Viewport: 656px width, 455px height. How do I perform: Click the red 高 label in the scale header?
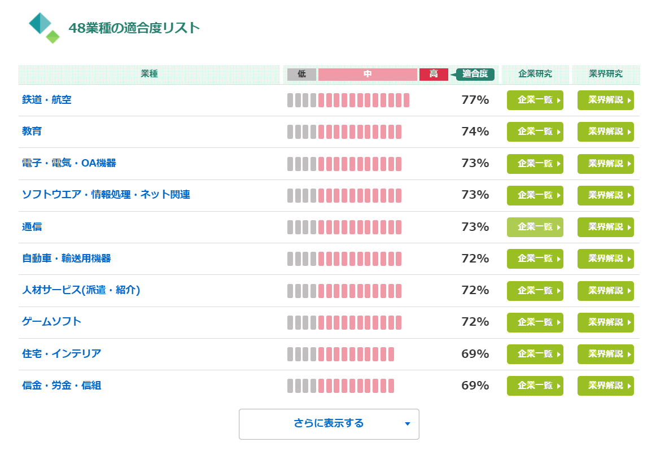point(433,74)
